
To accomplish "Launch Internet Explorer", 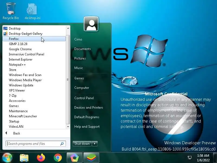I will [34, 59].
